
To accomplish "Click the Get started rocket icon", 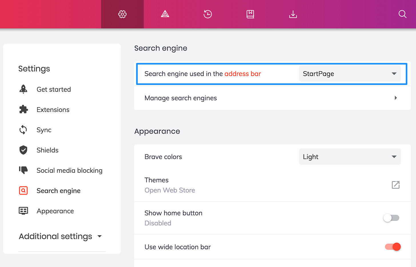I will tap(23, 89).
